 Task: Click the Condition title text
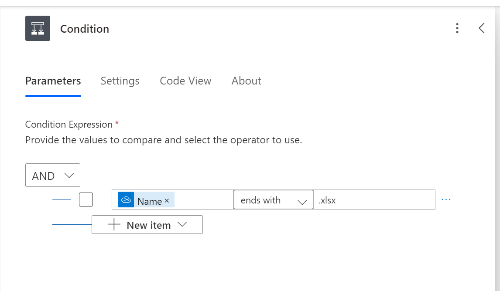tap(85, 29)
